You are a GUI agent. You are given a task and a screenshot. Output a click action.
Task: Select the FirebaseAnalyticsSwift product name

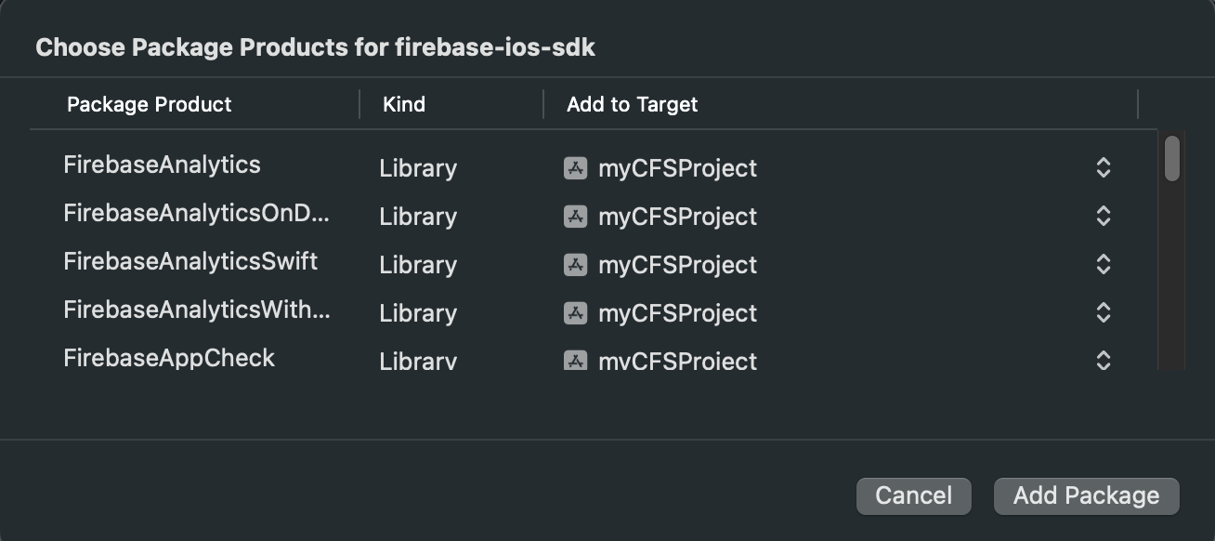(190, 262)
